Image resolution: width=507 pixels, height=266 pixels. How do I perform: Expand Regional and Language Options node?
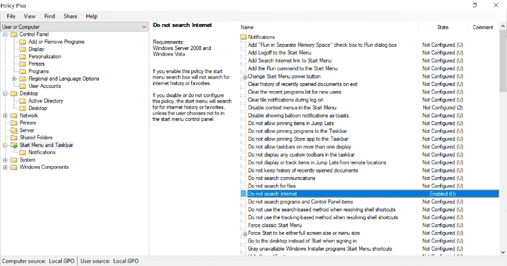[x=14, y=79]
